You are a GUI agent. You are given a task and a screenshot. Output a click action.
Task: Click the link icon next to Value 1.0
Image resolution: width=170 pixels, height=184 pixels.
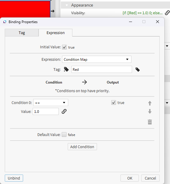[x=64, y=111]
